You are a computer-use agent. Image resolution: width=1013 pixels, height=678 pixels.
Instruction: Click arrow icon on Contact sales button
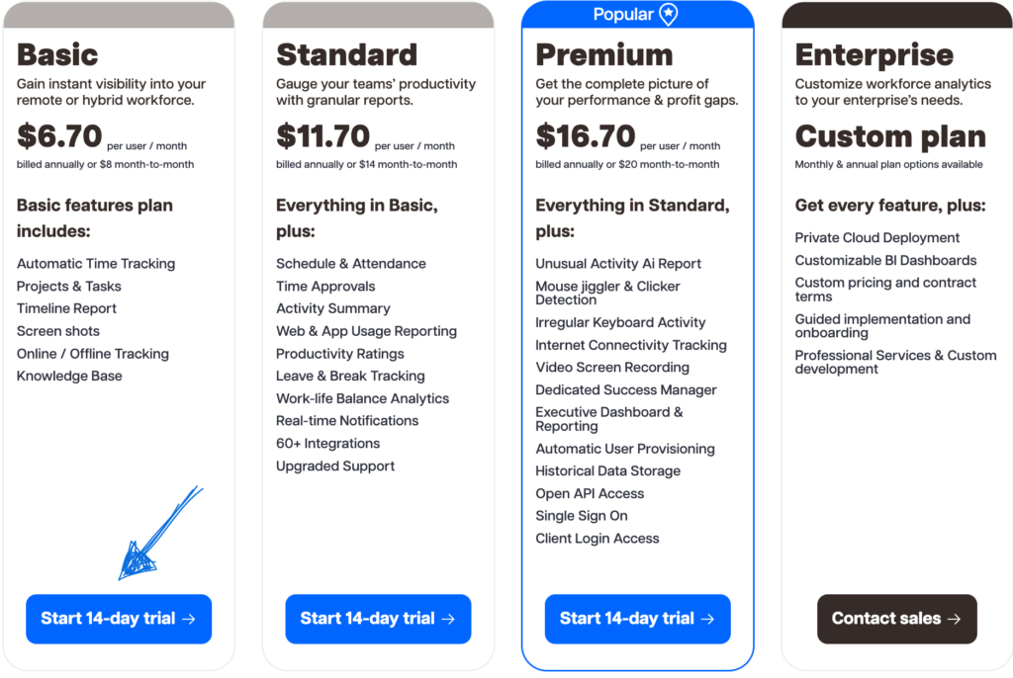pos(954,619)
